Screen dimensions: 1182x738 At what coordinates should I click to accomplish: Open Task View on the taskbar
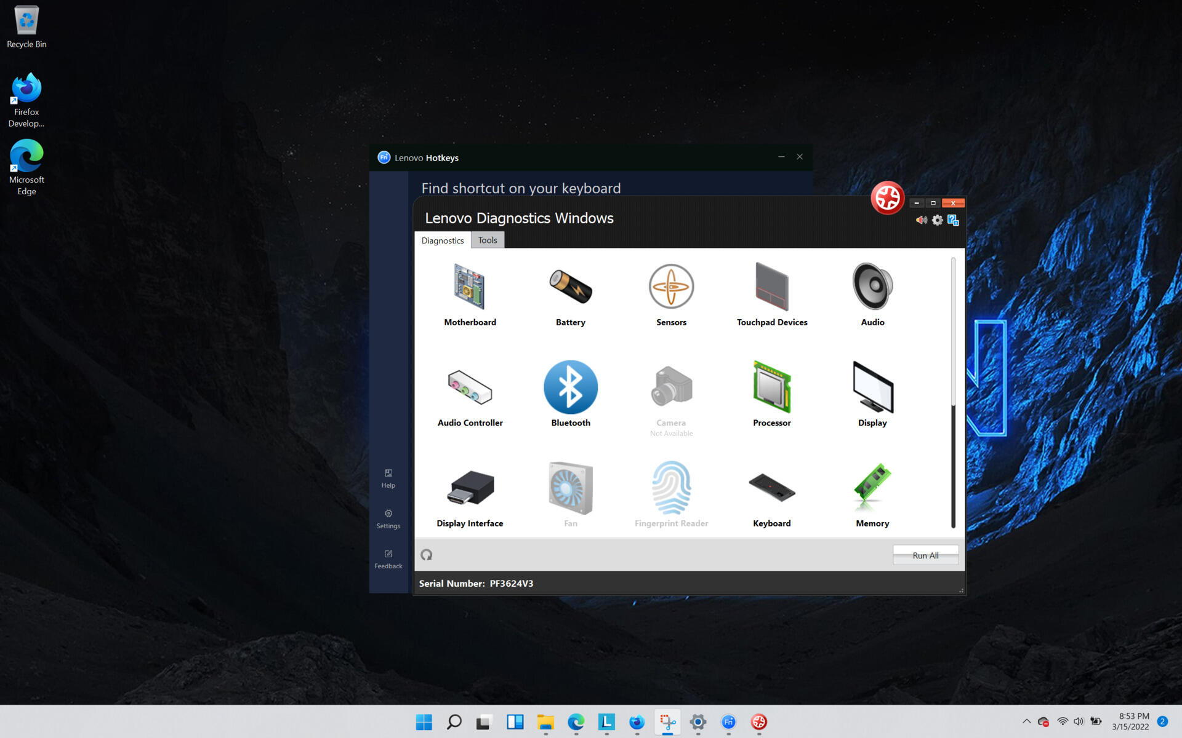484,722
